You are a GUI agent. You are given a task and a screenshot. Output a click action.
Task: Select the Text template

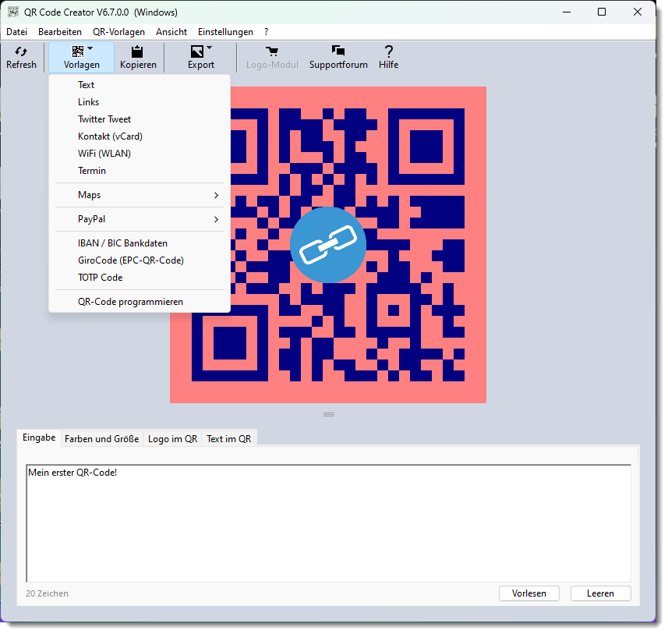click(x=140, y=85)
